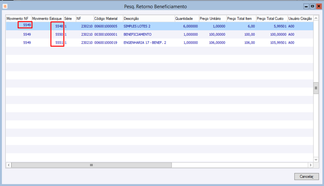The height and width of the screenshot is (186, 324).
Task: Select ENGENHARIA 17 - BENEF. 2 row
Action: click(160, 43)
